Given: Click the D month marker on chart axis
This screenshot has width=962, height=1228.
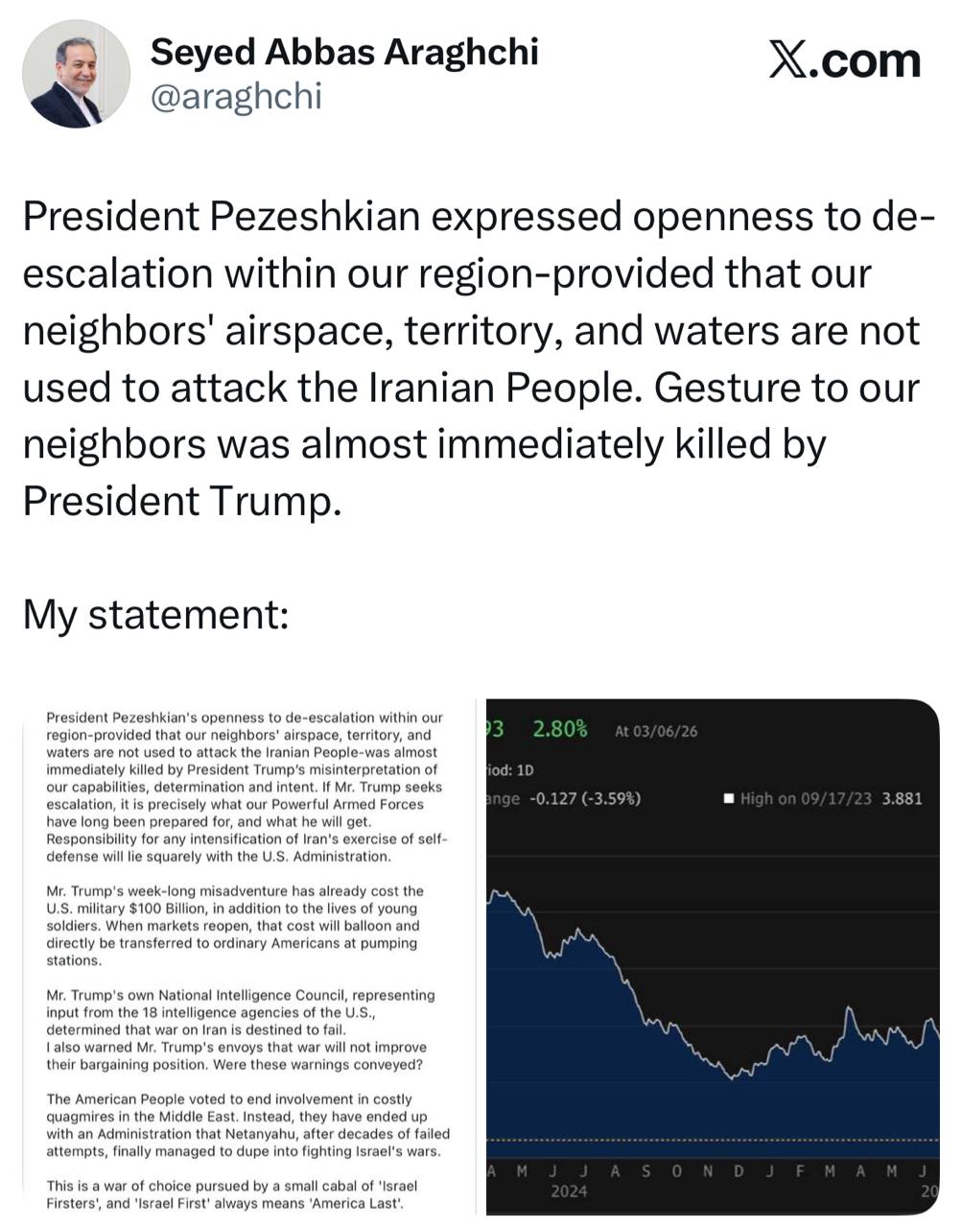Looking at the screenshot, I should (739, 1171).
